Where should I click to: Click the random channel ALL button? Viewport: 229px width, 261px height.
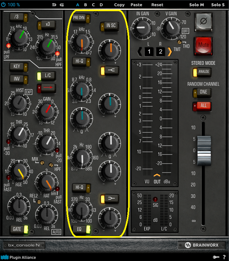tap(202, 106)
